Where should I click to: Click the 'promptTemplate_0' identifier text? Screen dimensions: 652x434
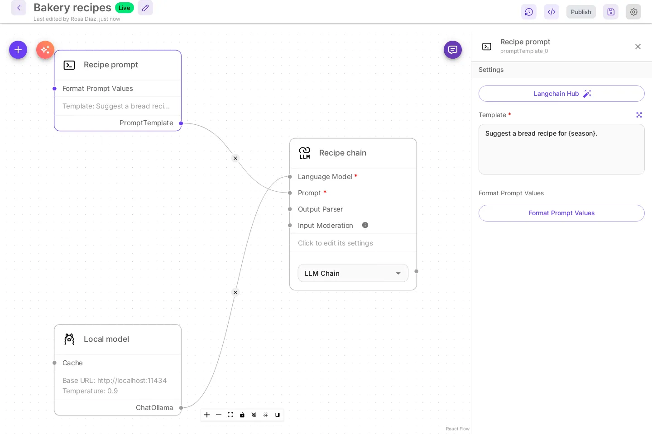(x=524, y=51)
